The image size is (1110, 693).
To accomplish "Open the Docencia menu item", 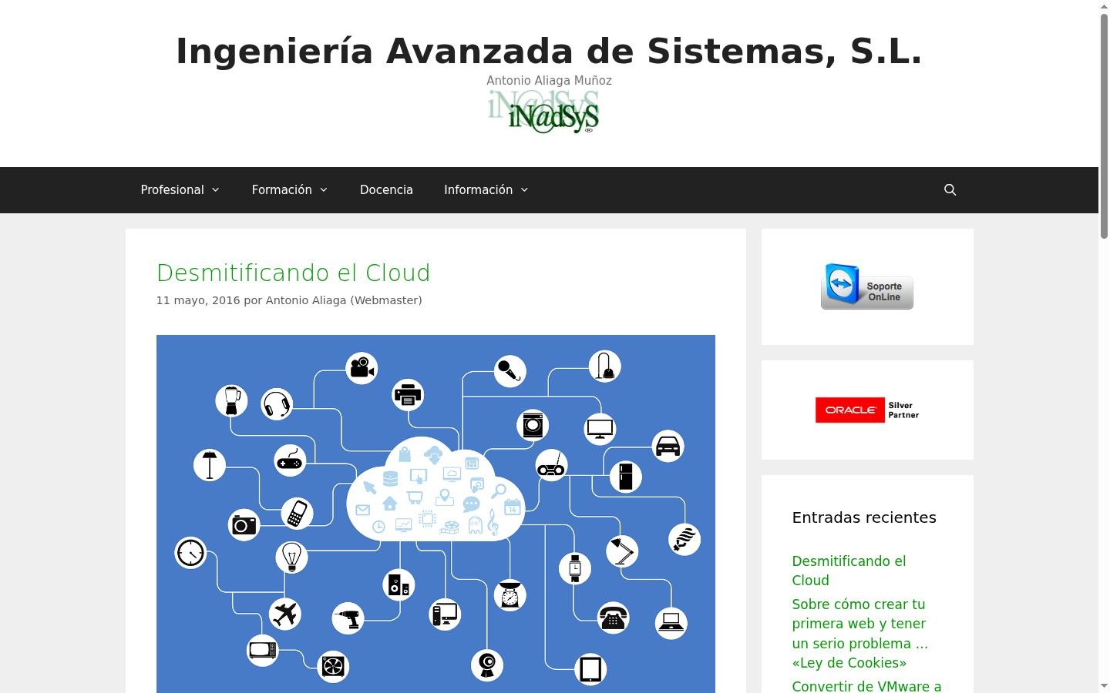I will [x=386, y=190].
